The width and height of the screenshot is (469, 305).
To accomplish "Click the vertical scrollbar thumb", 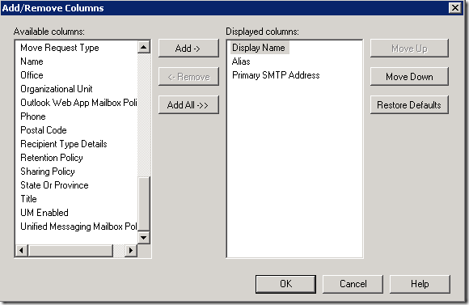I will 144,204.
